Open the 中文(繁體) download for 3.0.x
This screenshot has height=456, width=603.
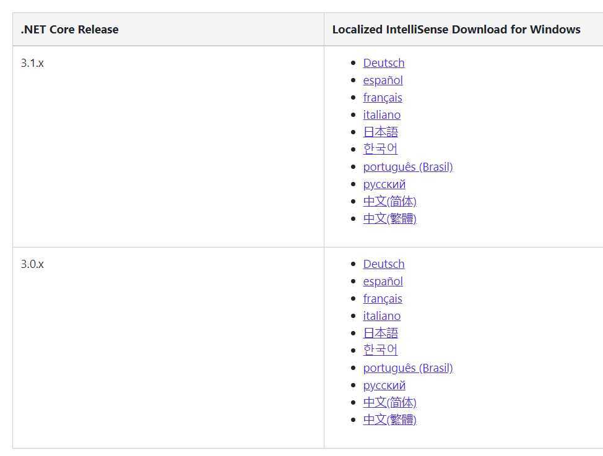[389, 419]
